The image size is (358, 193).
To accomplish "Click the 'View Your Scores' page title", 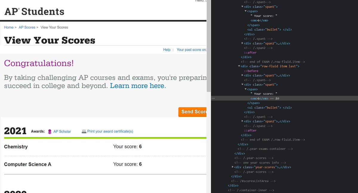I will [x=50, y=40].
